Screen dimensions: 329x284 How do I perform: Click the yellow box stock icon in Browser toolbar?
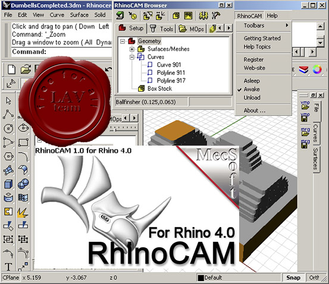176,15
